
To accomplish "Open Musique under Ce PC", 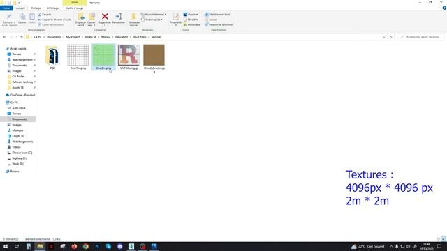I will point(17,130).
